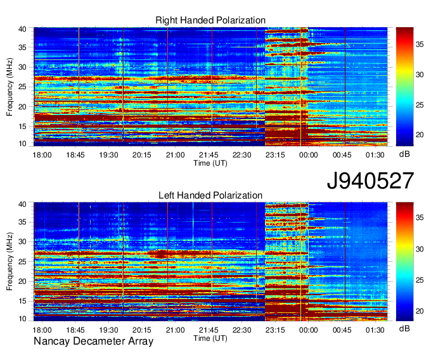This screenshot has height=349, width=431.
Task: Click the 23:15 time tick of Right Handed plot
Action: (275, 155)
